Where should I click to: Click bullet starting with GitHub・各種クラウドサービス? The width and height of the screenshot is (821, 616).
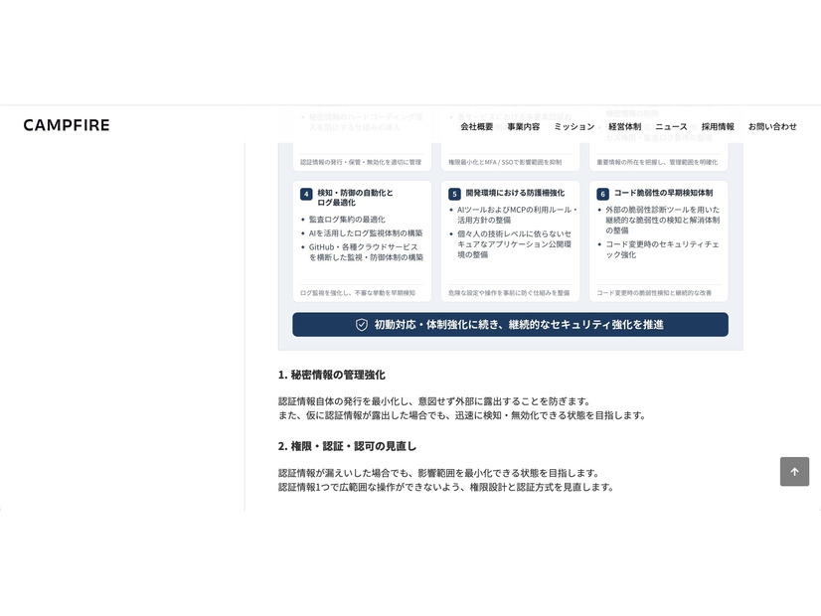[x=366, y=251]
